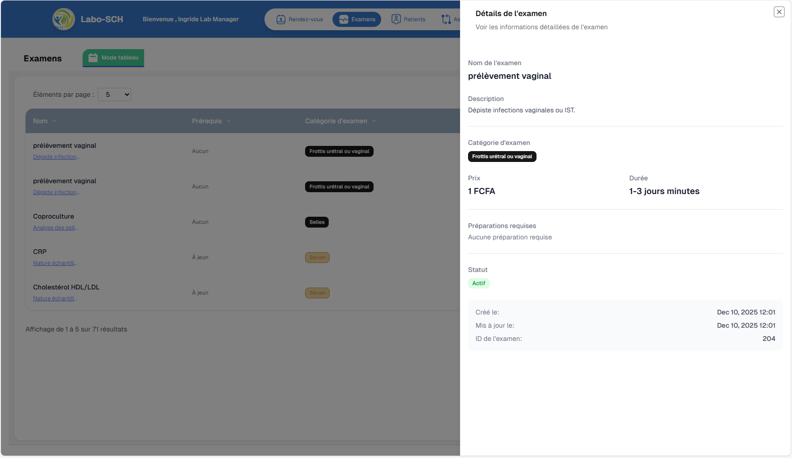Close the exam details panel
The height and width of the screenshot is (458, 792).
(x=779, y=12)
